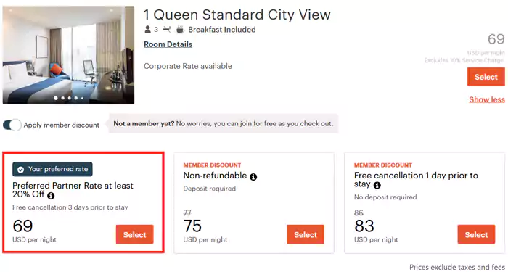
Task: Click the non-smoking icon under room title
Action: [x=167, y=30]
